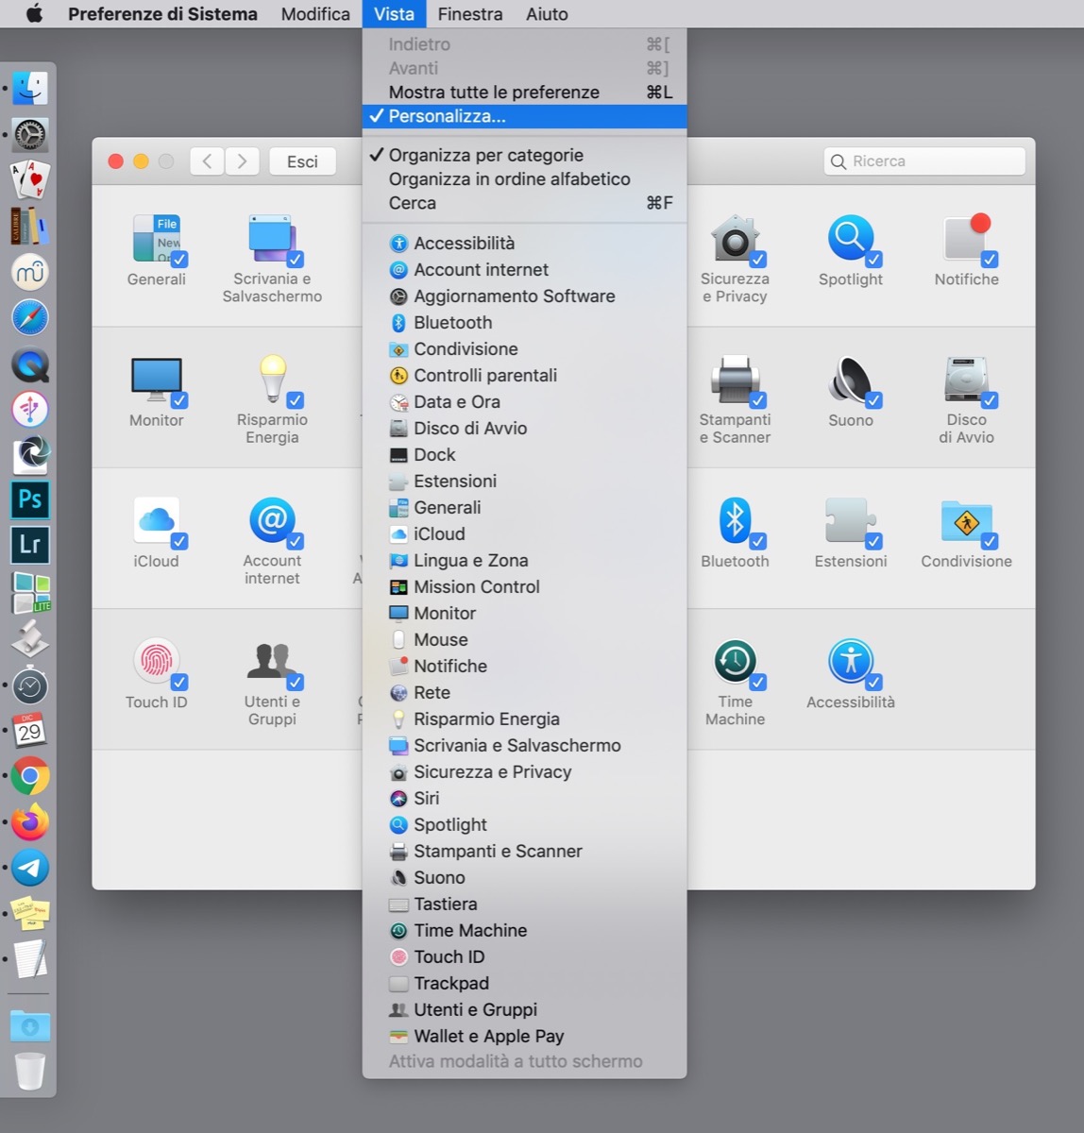1084x1133 pixels.
Task: Launch Photoshop from the Dock
Action: tap(30, 499)
